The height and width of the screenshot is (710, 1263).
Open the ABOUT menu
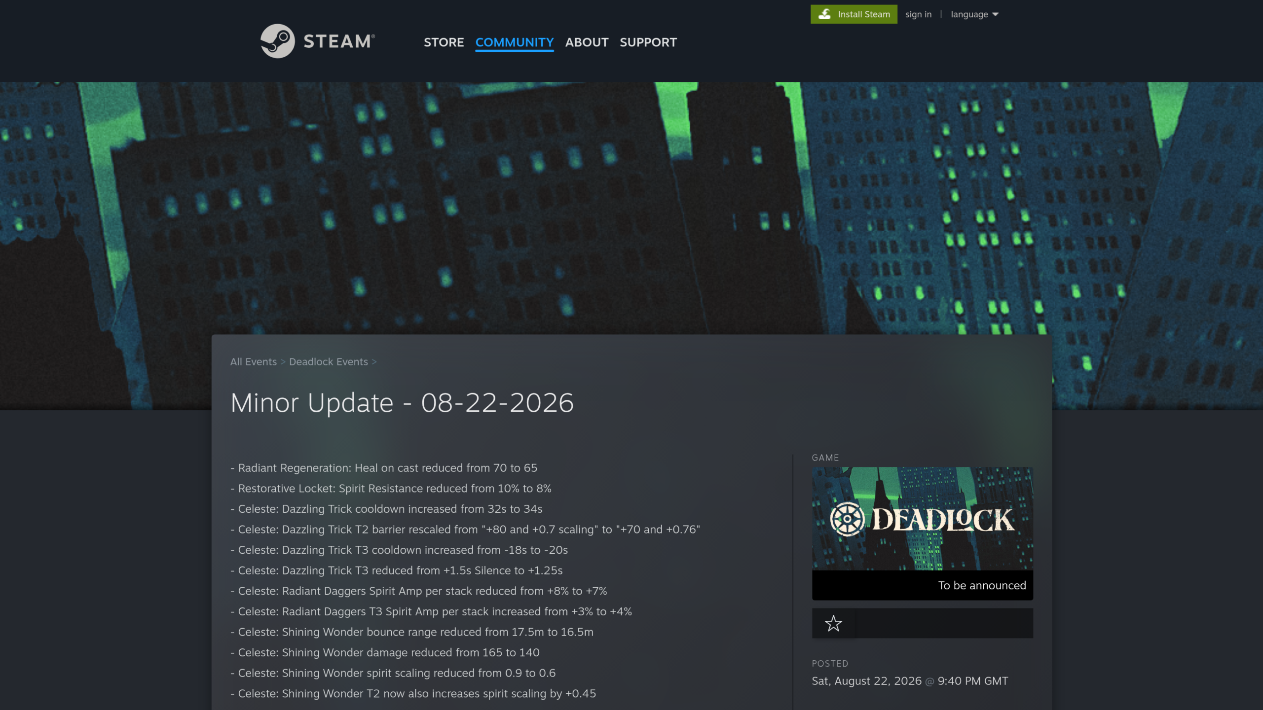tap(587, 42)
